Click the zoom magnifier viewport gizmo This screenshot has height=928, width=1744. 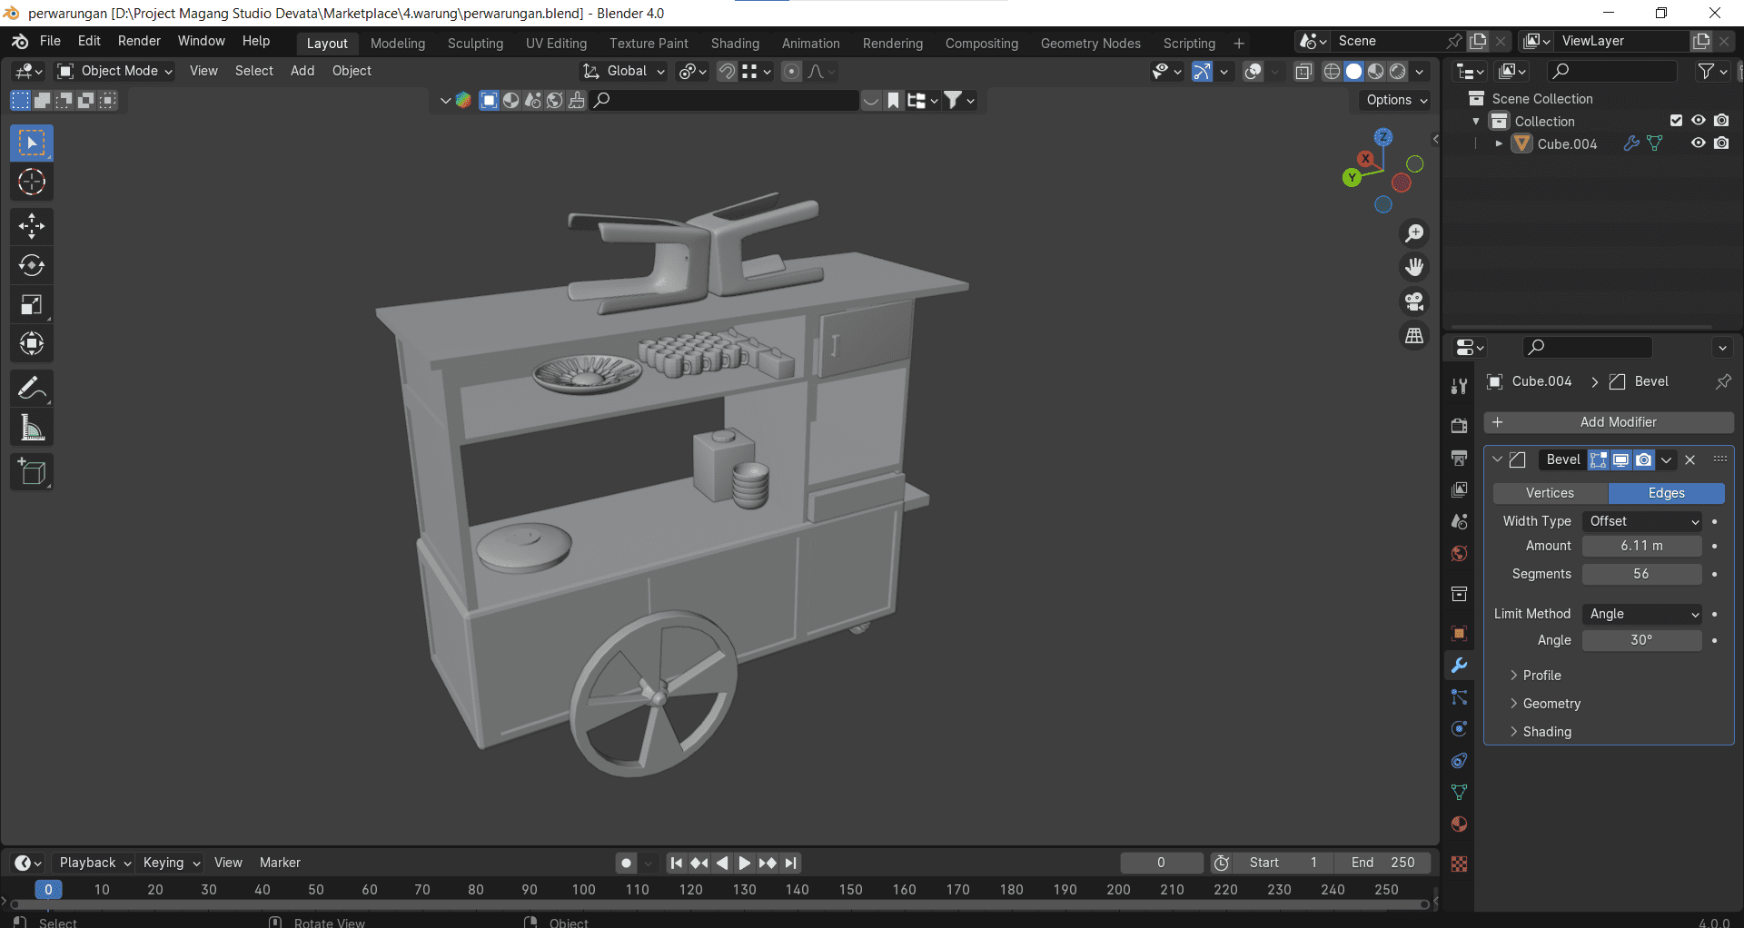pyautogui.click(x=1414, y=233)
